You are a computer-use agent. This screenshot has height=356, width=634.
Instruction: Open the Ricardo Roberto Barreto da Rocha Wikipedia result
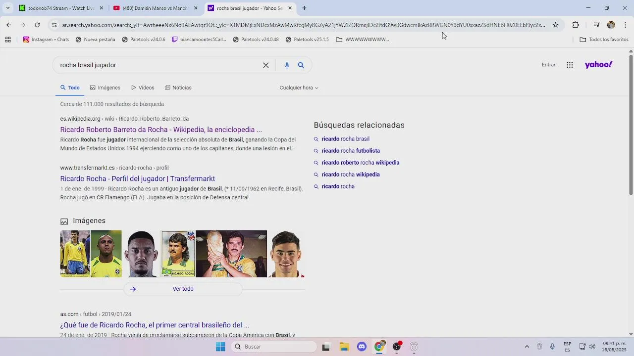tap(161, 130)
